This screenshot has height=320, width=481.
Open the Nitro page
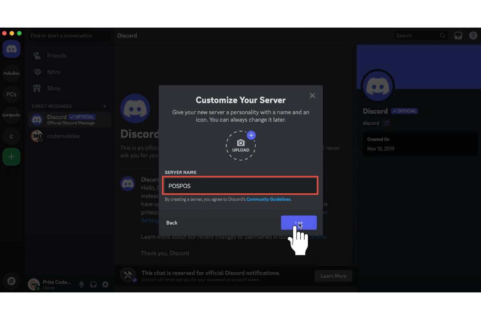click(x=54, y=72)
